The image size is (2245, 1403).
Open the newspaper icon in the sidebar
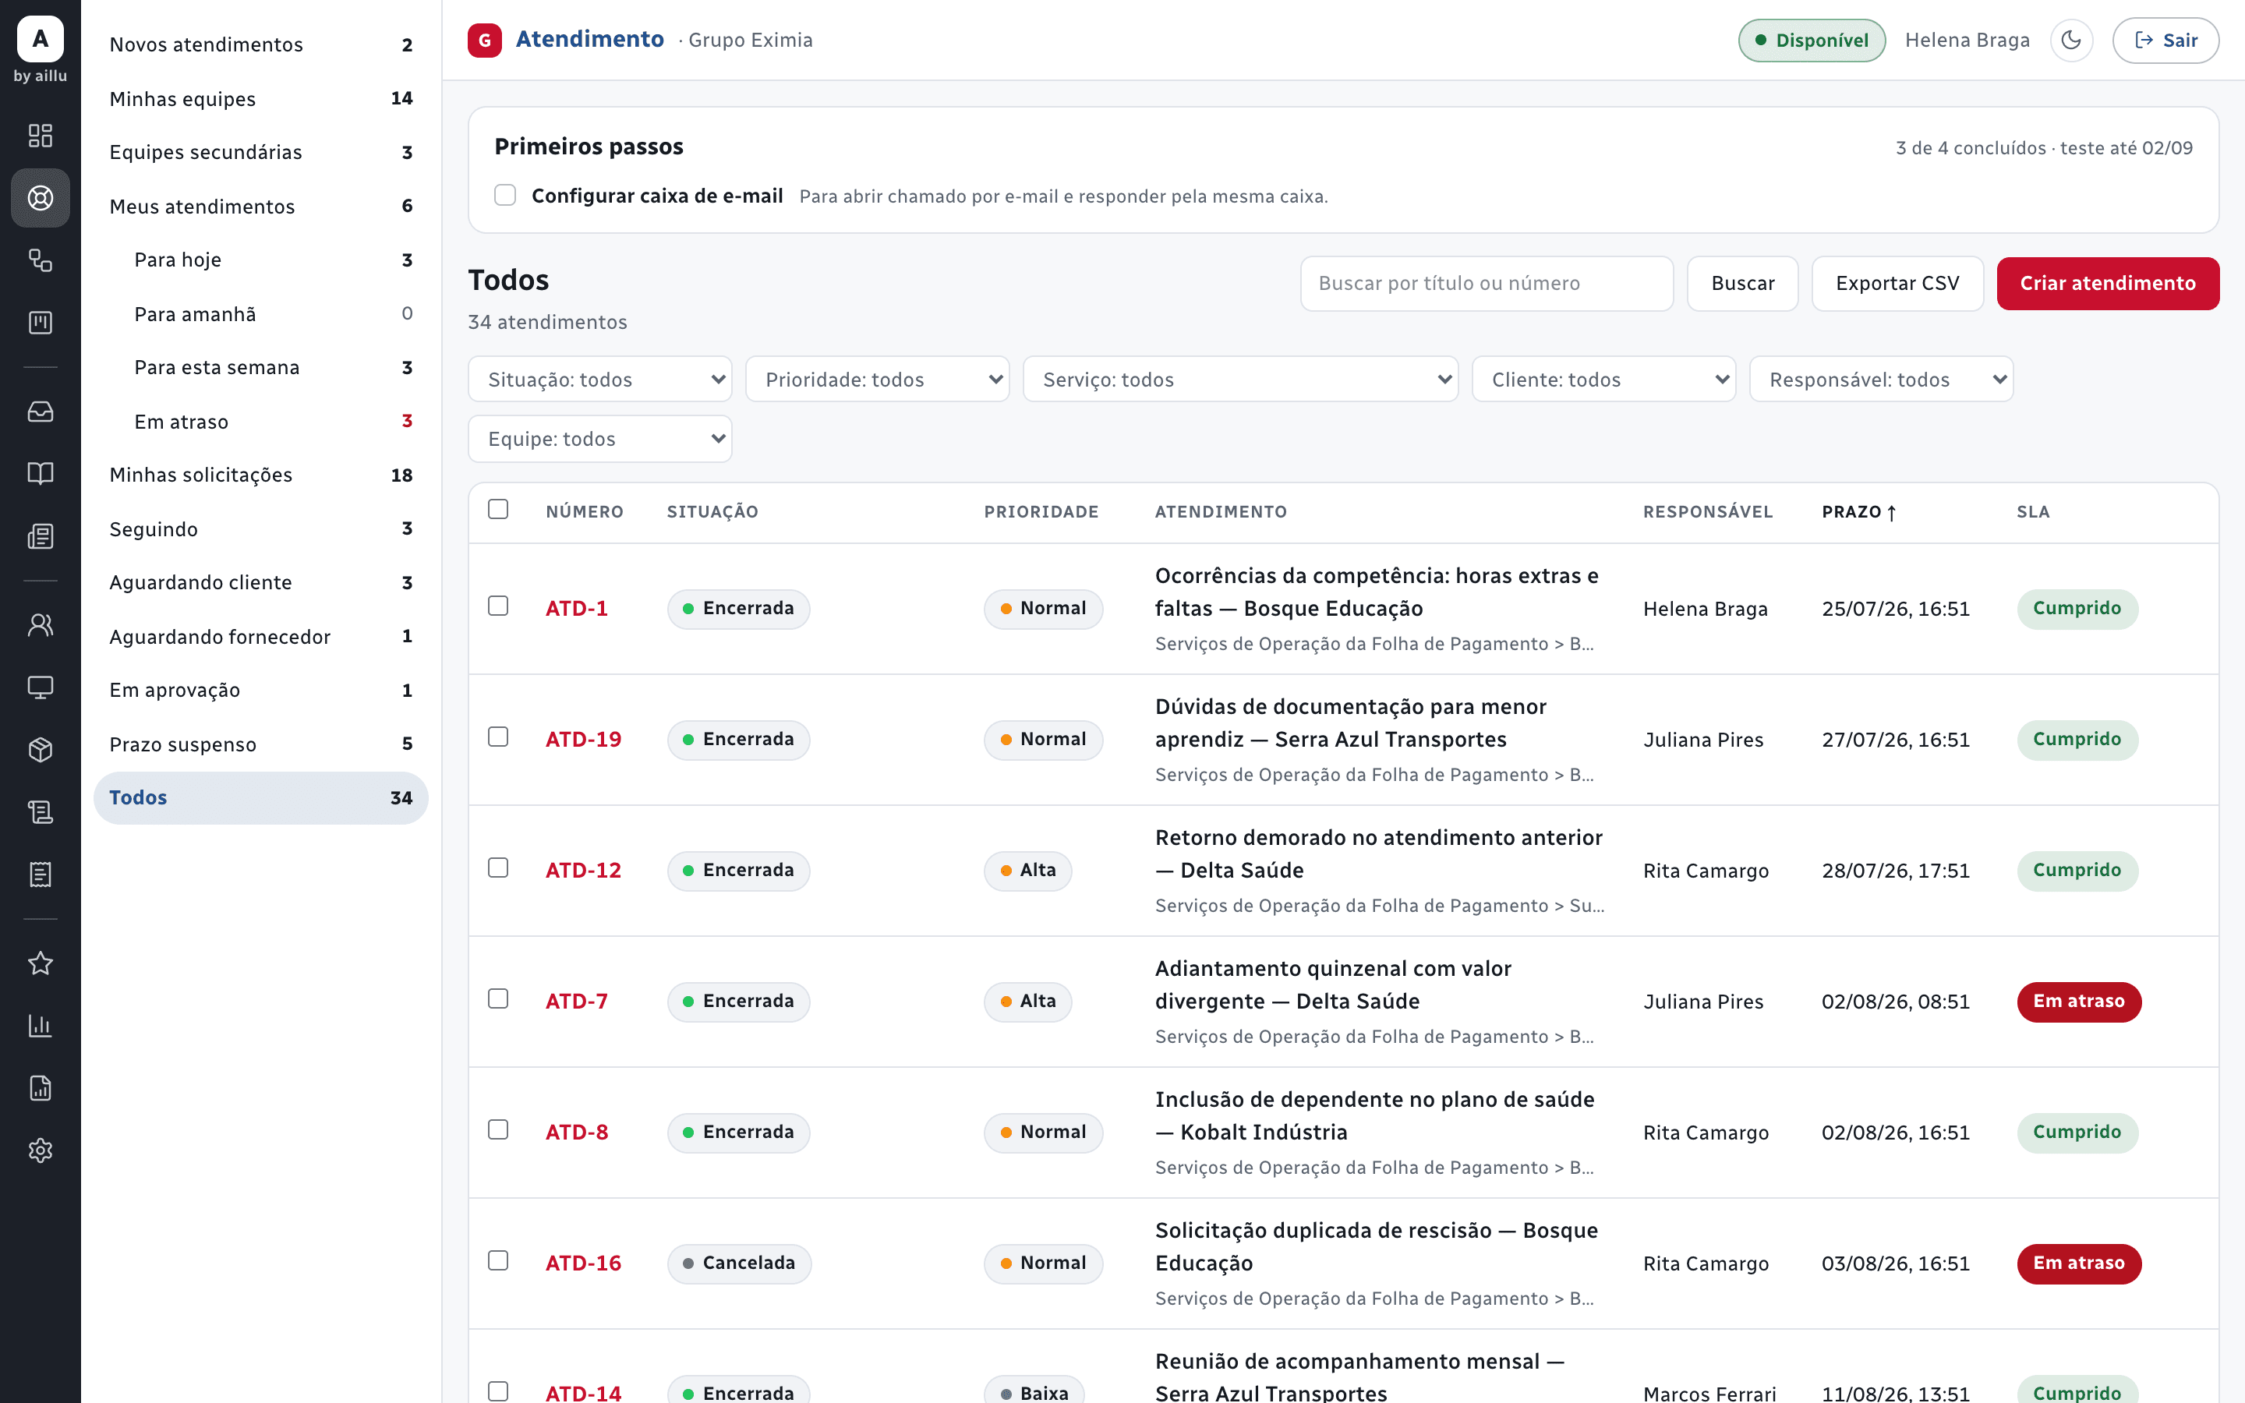point(40,535)
